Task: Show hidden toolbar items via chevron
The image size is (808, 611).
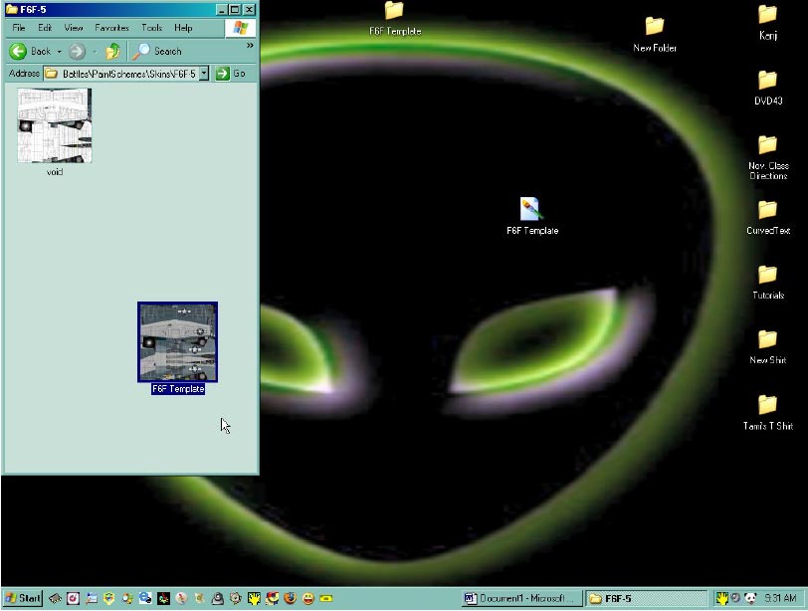Action: [x=250, y=45]
